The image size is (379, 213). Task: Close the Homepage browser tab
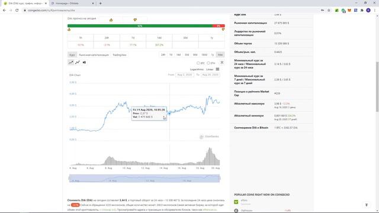click(93, 4)
